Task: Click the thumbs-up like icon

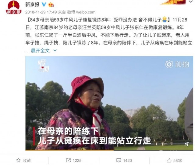Action: click(x=169, y=161)
